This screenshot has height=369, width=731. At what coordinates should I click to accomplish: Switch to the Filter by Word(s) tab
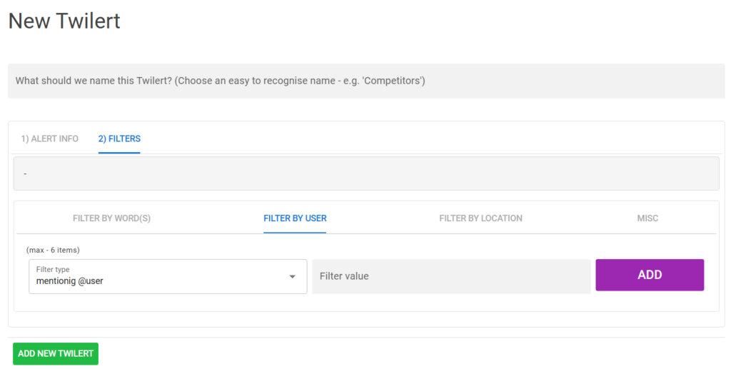click(111, 218)
